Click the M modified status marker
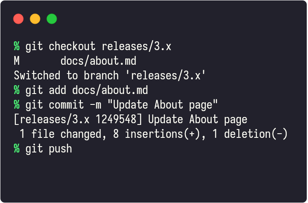The image size is (308, 203). pos(17,61)
